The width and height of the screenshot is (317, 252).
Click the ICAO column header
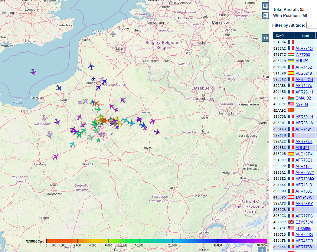tap(279, 35)
